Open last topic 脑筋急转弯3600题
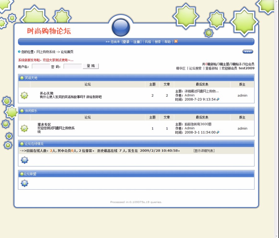Viewport: 279px width, 238px height. click(x=198, y=124)
